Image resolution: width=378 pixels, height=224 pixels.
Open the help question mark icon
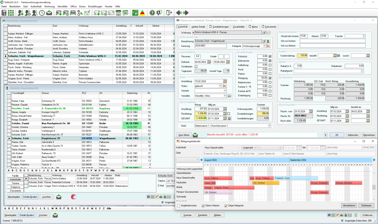[152, 13]
